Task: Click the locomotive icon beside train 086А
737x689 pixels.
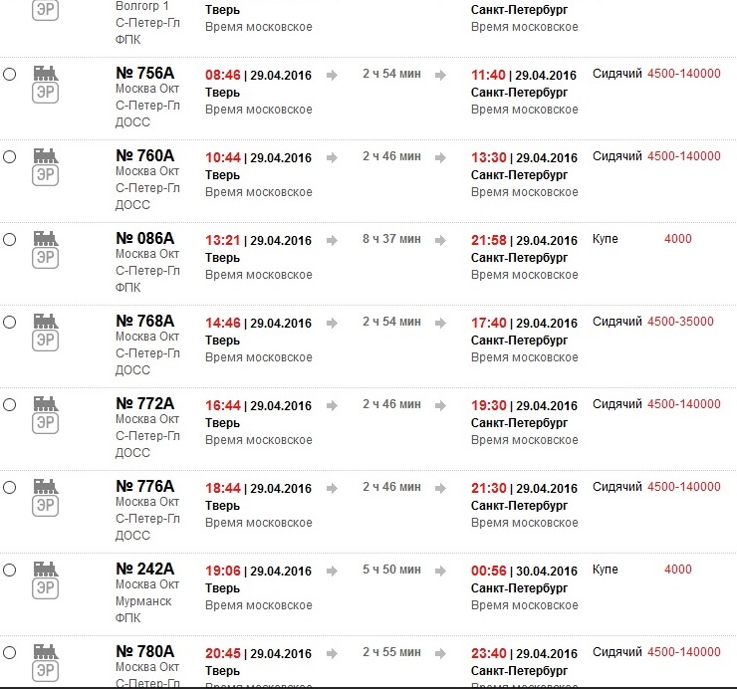Action: (x=45, y=238)
